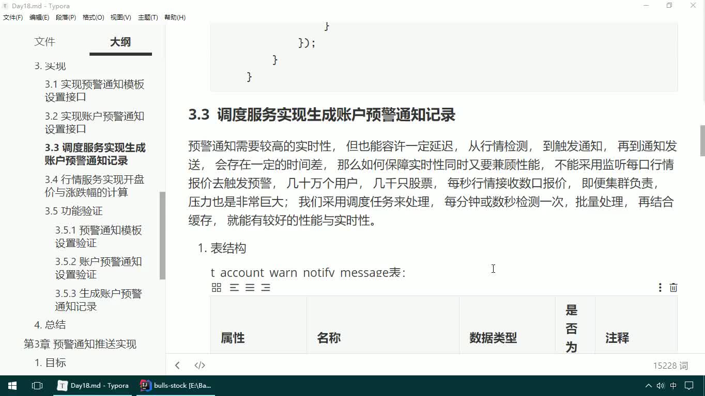Go to outline item 第3章 预警通知推送实现
The height and width of the screenshot is (396, 705).
coord(80,344)
